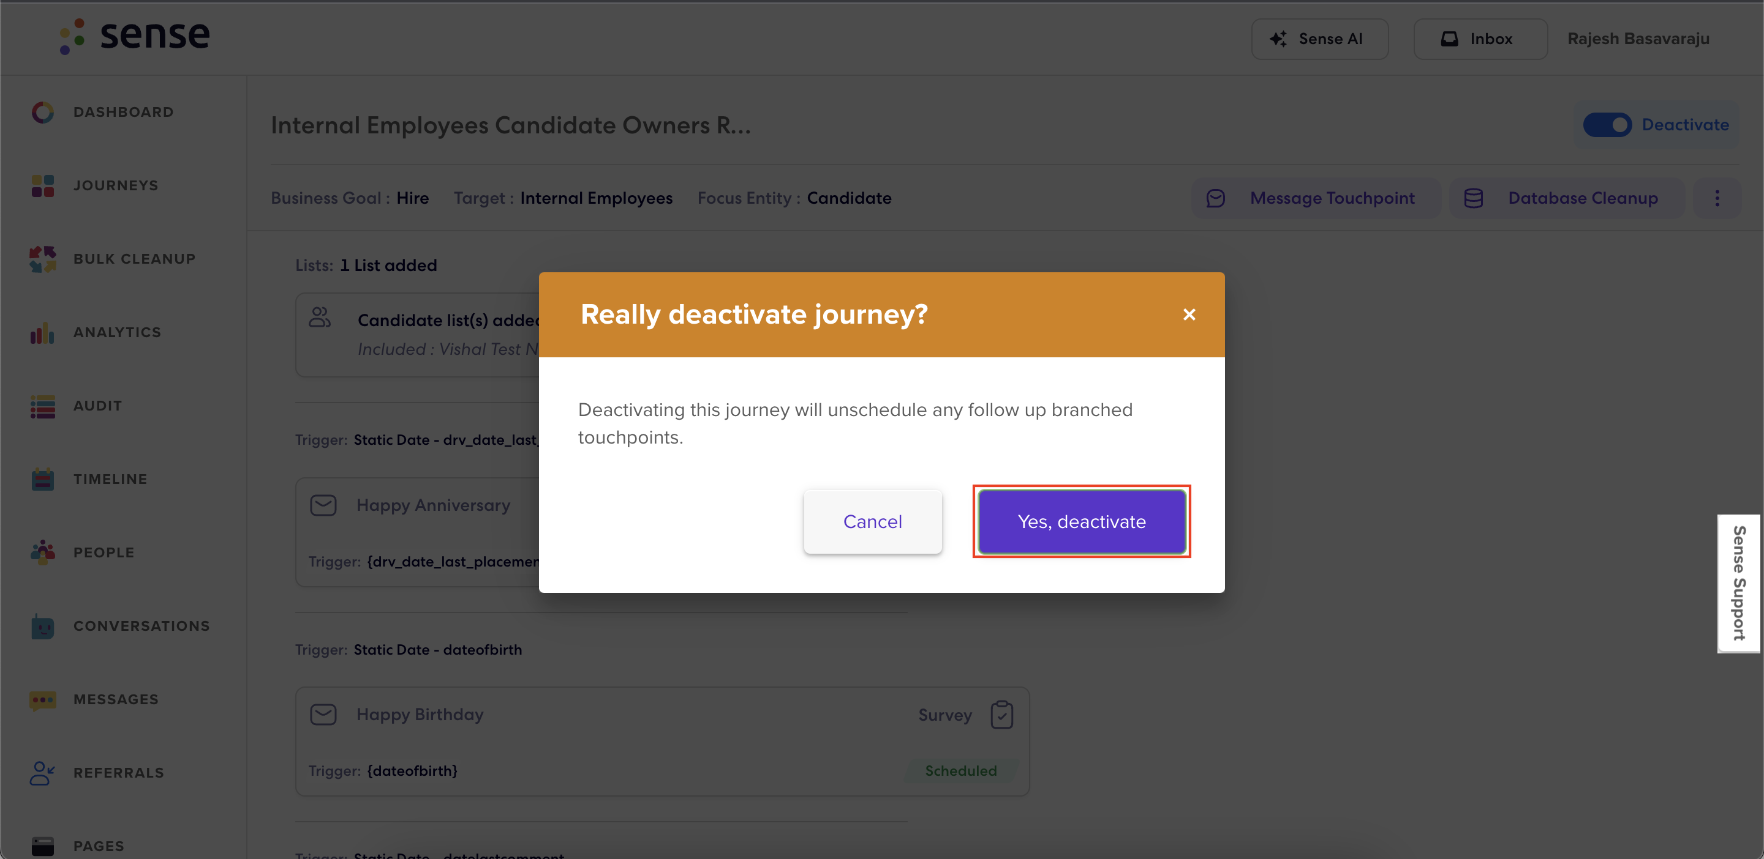Click the Database Cleanup cylinder icon
Viewport: 1764px width, 859px height.
1473,198
